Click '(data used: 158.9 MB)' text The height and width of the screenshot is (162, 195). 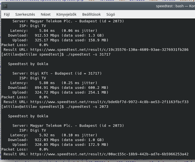(x=85, y=40)
